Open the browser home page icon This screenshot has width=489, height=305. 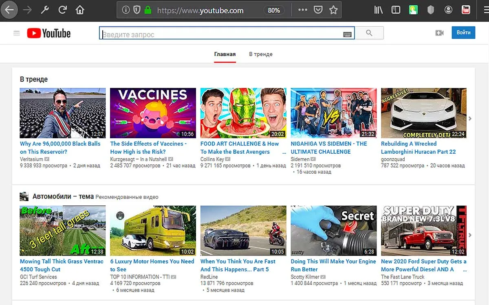pos(80,10)
